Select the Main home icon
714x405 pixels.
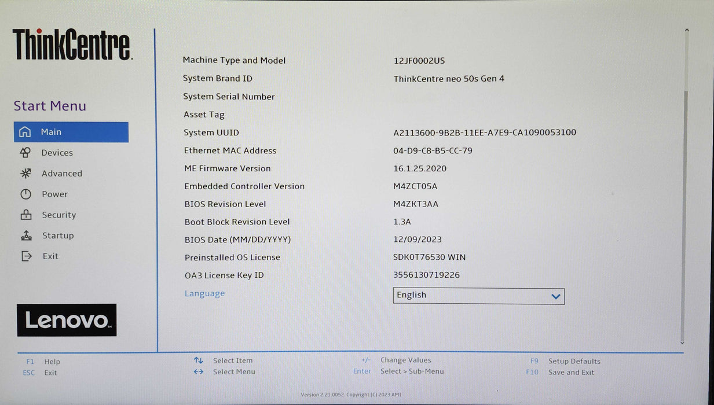click(x=27, y=132)
